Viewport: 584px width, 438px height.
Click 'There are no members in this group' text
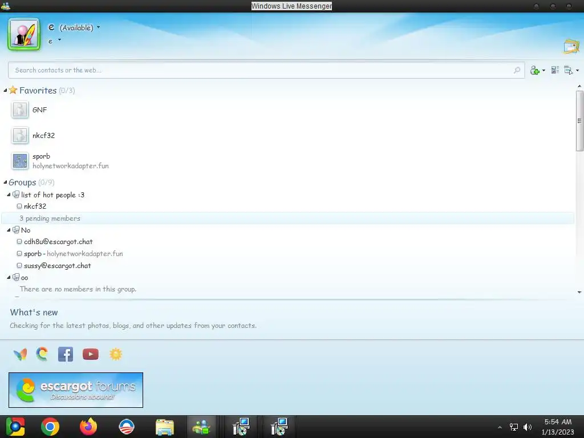(78, 289)
